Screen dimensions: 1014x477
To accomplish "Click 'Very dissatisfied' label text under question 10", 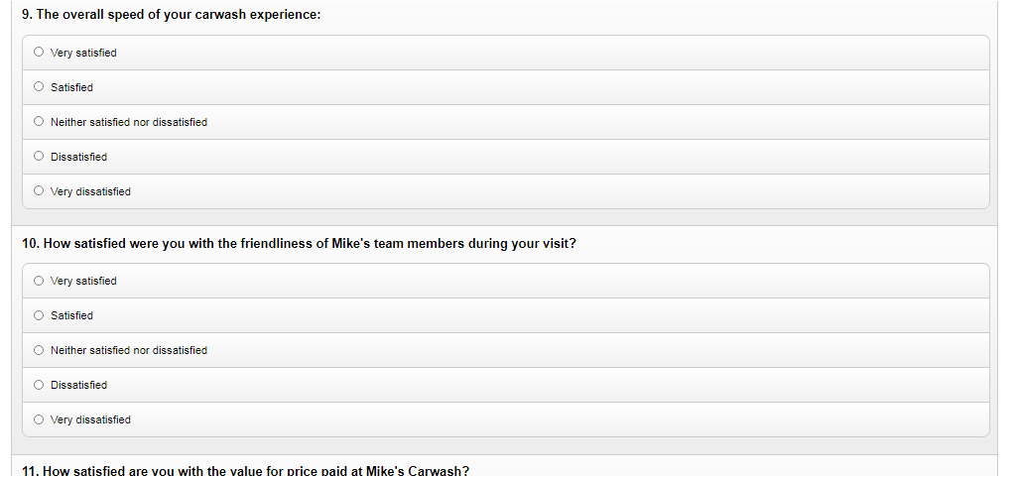I will point(90,419).
